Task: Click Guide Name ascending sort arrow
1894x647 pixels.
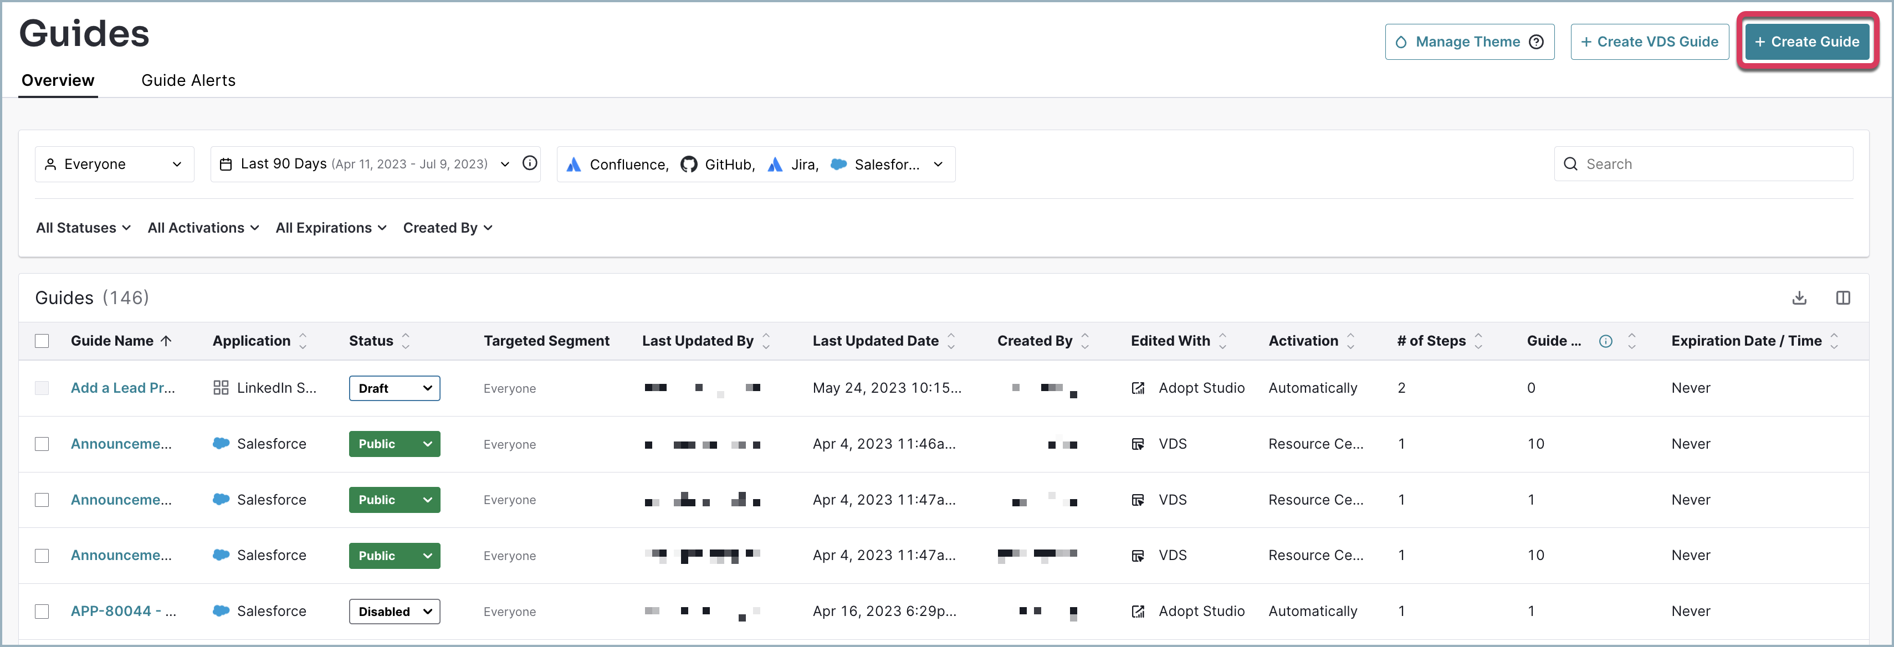Action: [166, 341]
